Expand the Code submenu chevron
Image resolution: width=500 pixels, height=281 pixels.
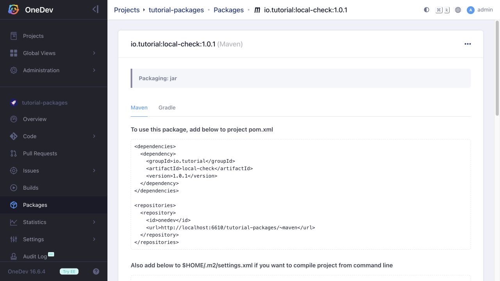(94, 136)
